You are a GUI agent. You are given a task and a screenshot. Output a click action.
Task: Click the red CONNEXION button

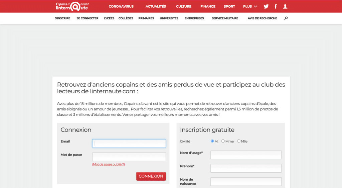point(151,176)
